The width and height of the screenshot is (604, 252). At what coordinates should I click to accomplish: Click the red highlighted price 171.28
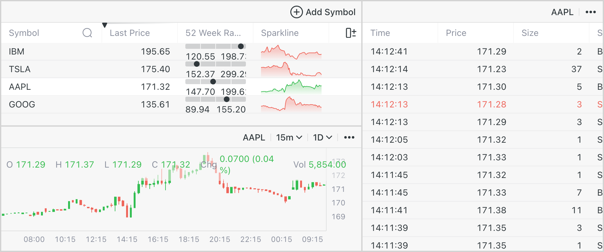491,104
